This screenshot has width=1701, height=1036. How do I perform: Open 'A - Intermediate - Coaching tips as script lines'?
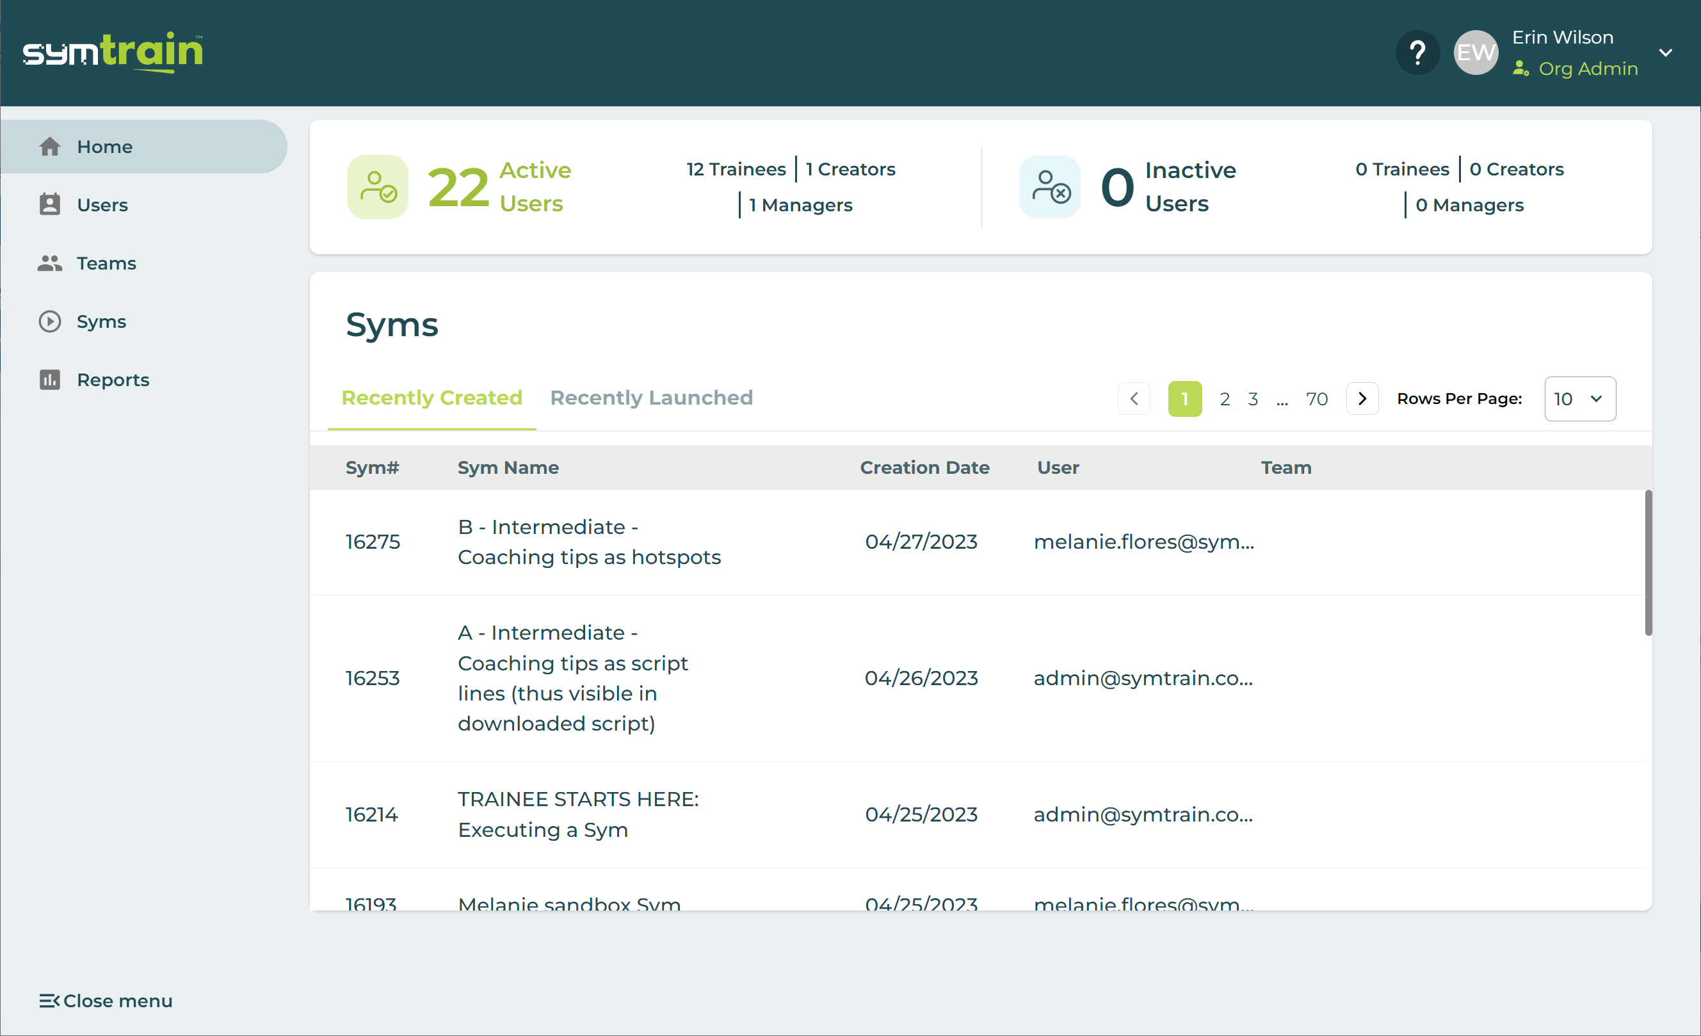[573, 677]
